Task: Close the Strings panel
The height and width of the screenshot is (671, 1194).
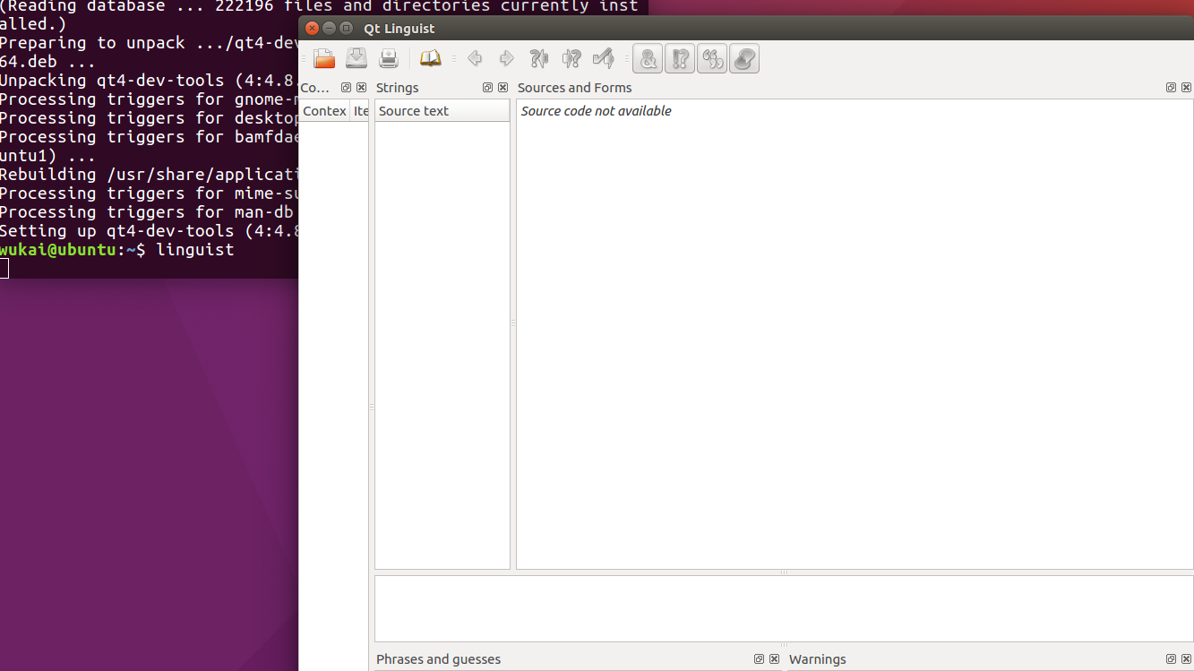Action: click(503, 87)
